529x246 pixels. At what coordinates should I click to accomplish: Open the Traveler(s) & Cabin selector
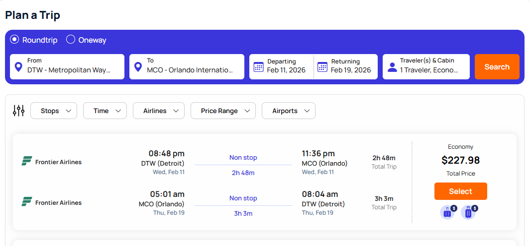[429, 67]
